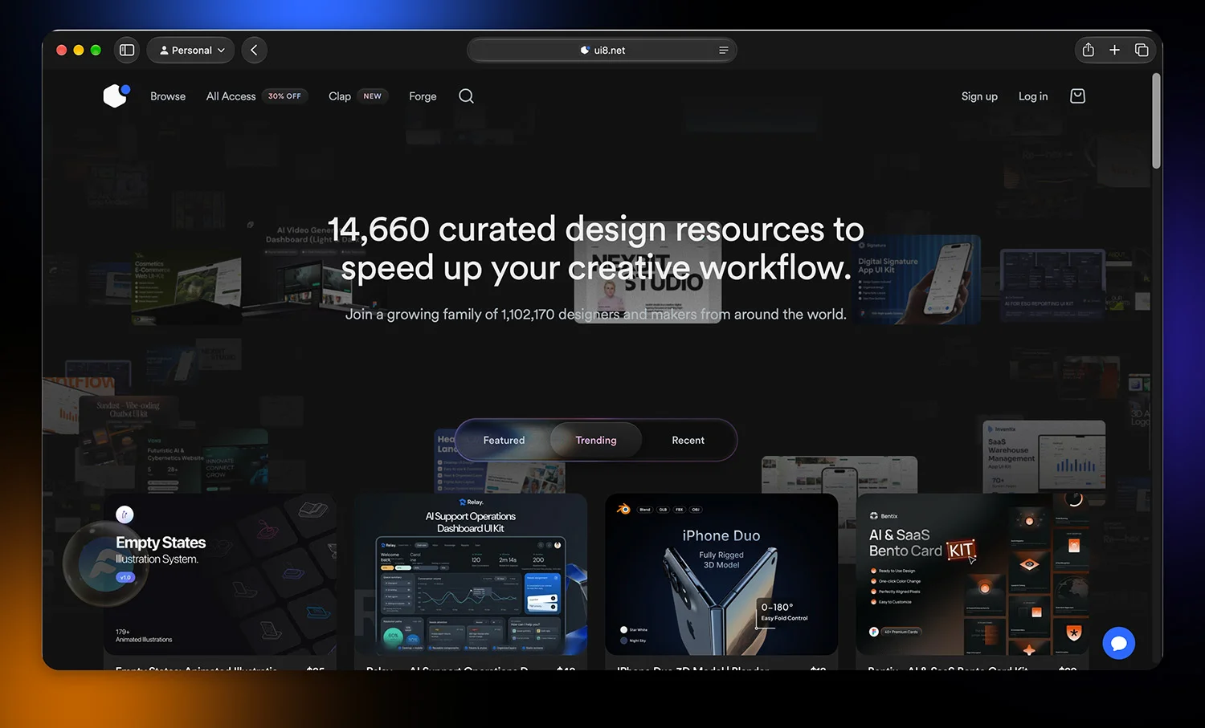Click the UI8 logo
1205x728 pixels.
[116, 96]
